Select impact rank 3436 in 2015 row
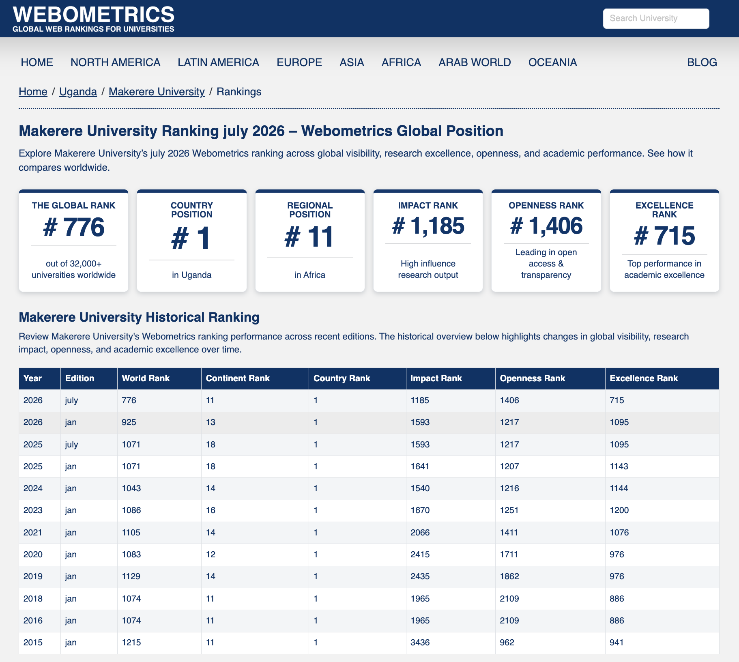 (x=451, y=643)
